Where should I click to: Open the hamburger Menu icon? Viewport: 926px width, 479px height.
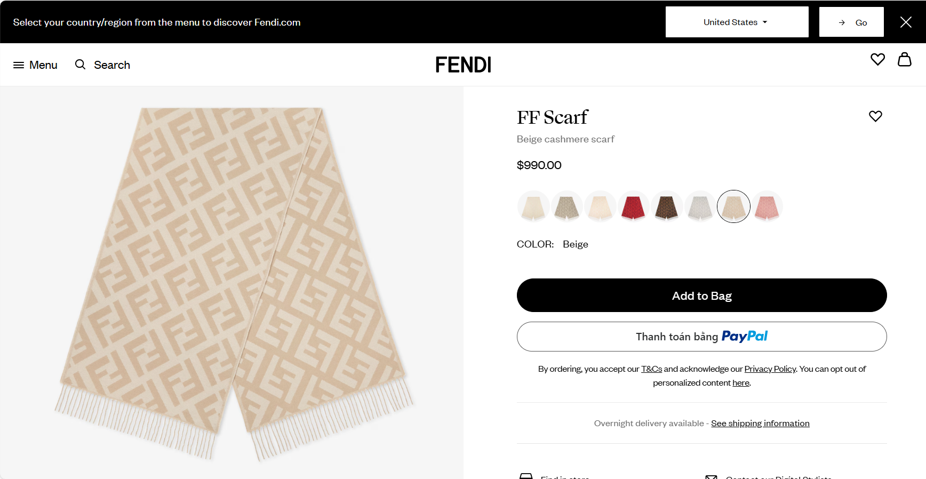point(19,65)
